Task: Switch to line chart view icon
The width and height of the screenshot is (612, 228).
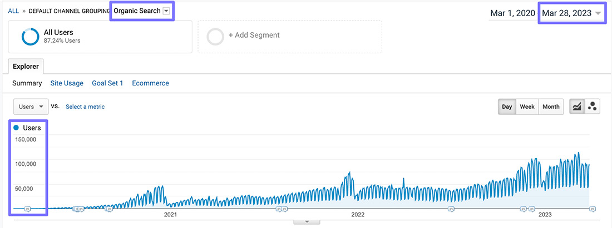Action: [x=577, y=107]
